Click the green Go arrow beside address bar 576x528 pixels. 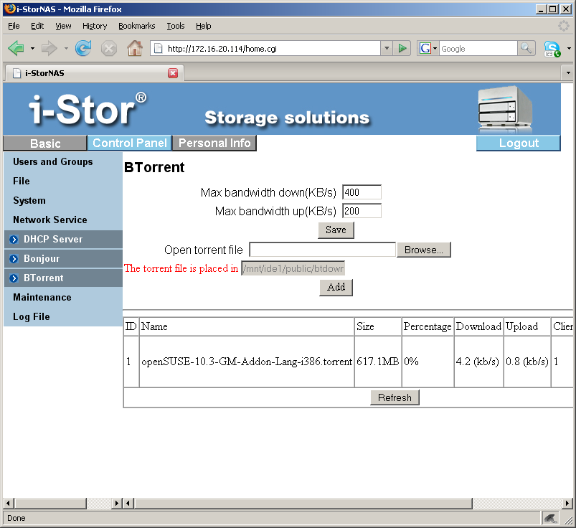coord(402,48)
